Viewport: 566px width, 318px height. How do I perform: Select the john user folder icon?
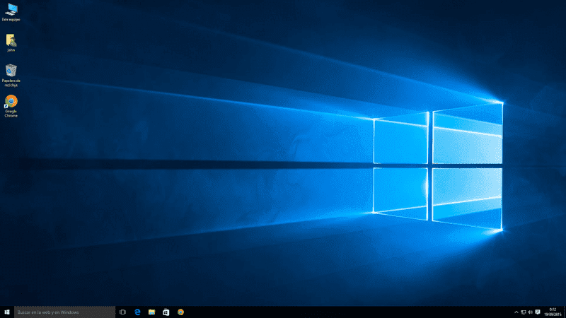(x=11, y=43)
